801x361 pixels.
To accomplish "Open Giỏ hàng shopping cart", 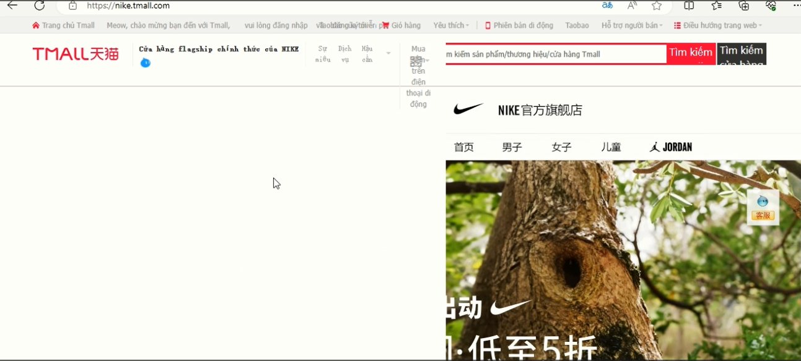I will (401, 25).
